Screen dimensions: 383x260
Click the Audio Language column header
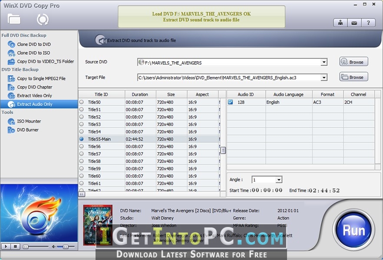(x=289, y=94)
